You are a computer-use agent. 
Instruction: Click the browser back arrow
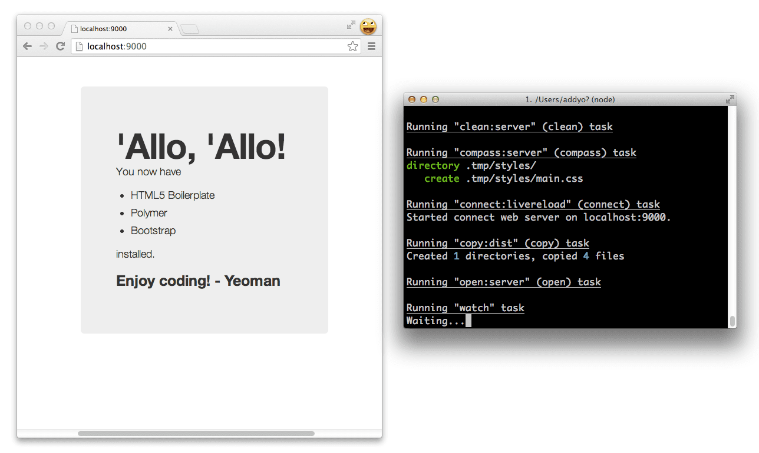coord(27,46)
